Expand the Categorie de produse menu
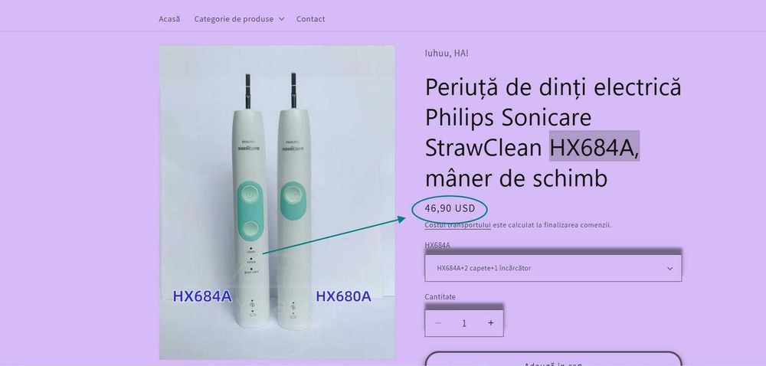This screenshot has width=766, height=366. click(239, 19)
